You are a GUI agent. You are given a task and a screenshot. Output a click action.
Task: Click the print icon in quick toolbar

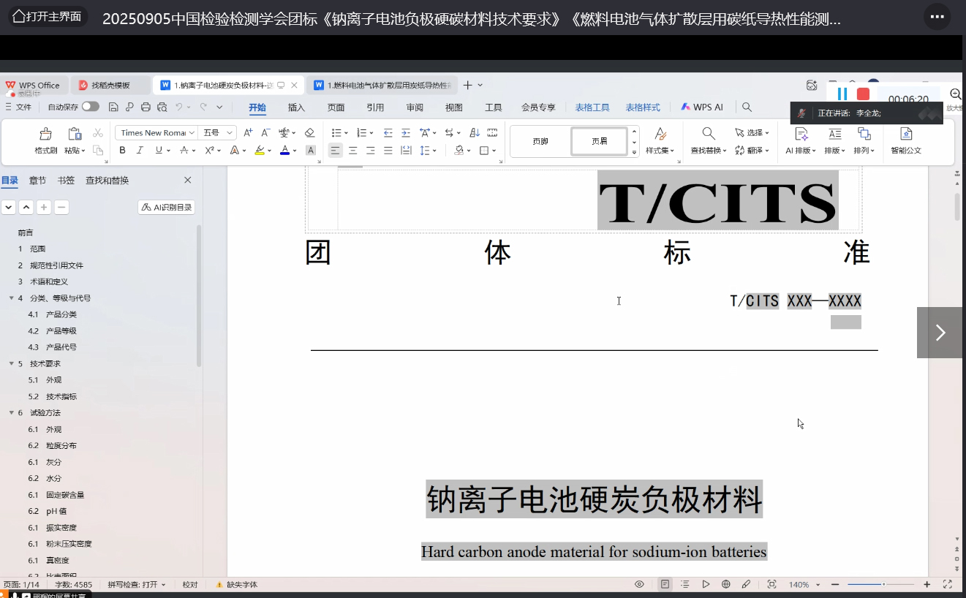[146, 107]
